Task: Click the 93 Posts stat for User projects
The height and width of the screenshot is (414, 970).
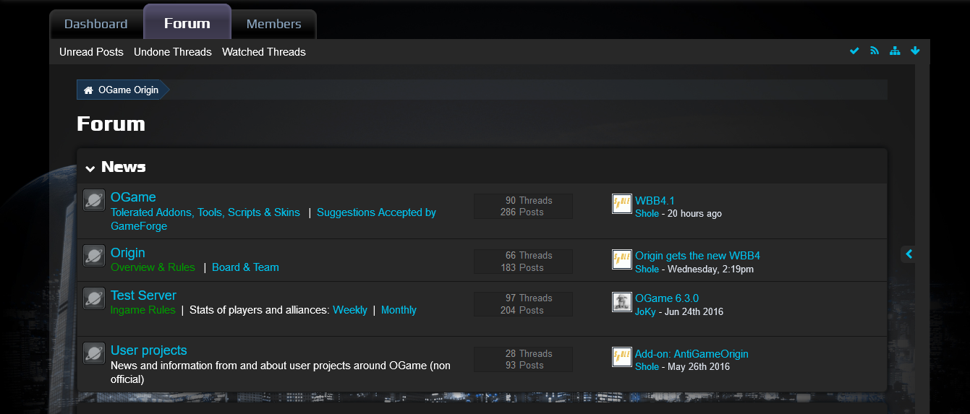Action: (x=524, y=366)
